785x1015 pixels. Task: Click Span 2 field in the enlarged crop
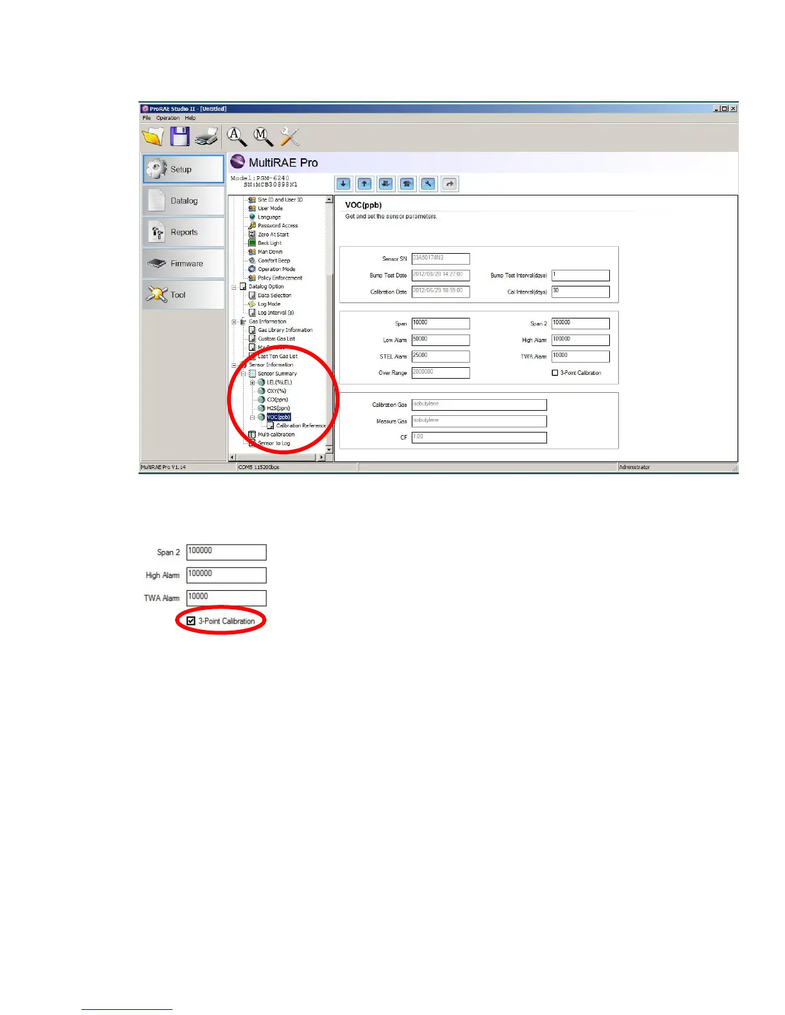click(226, 552)
